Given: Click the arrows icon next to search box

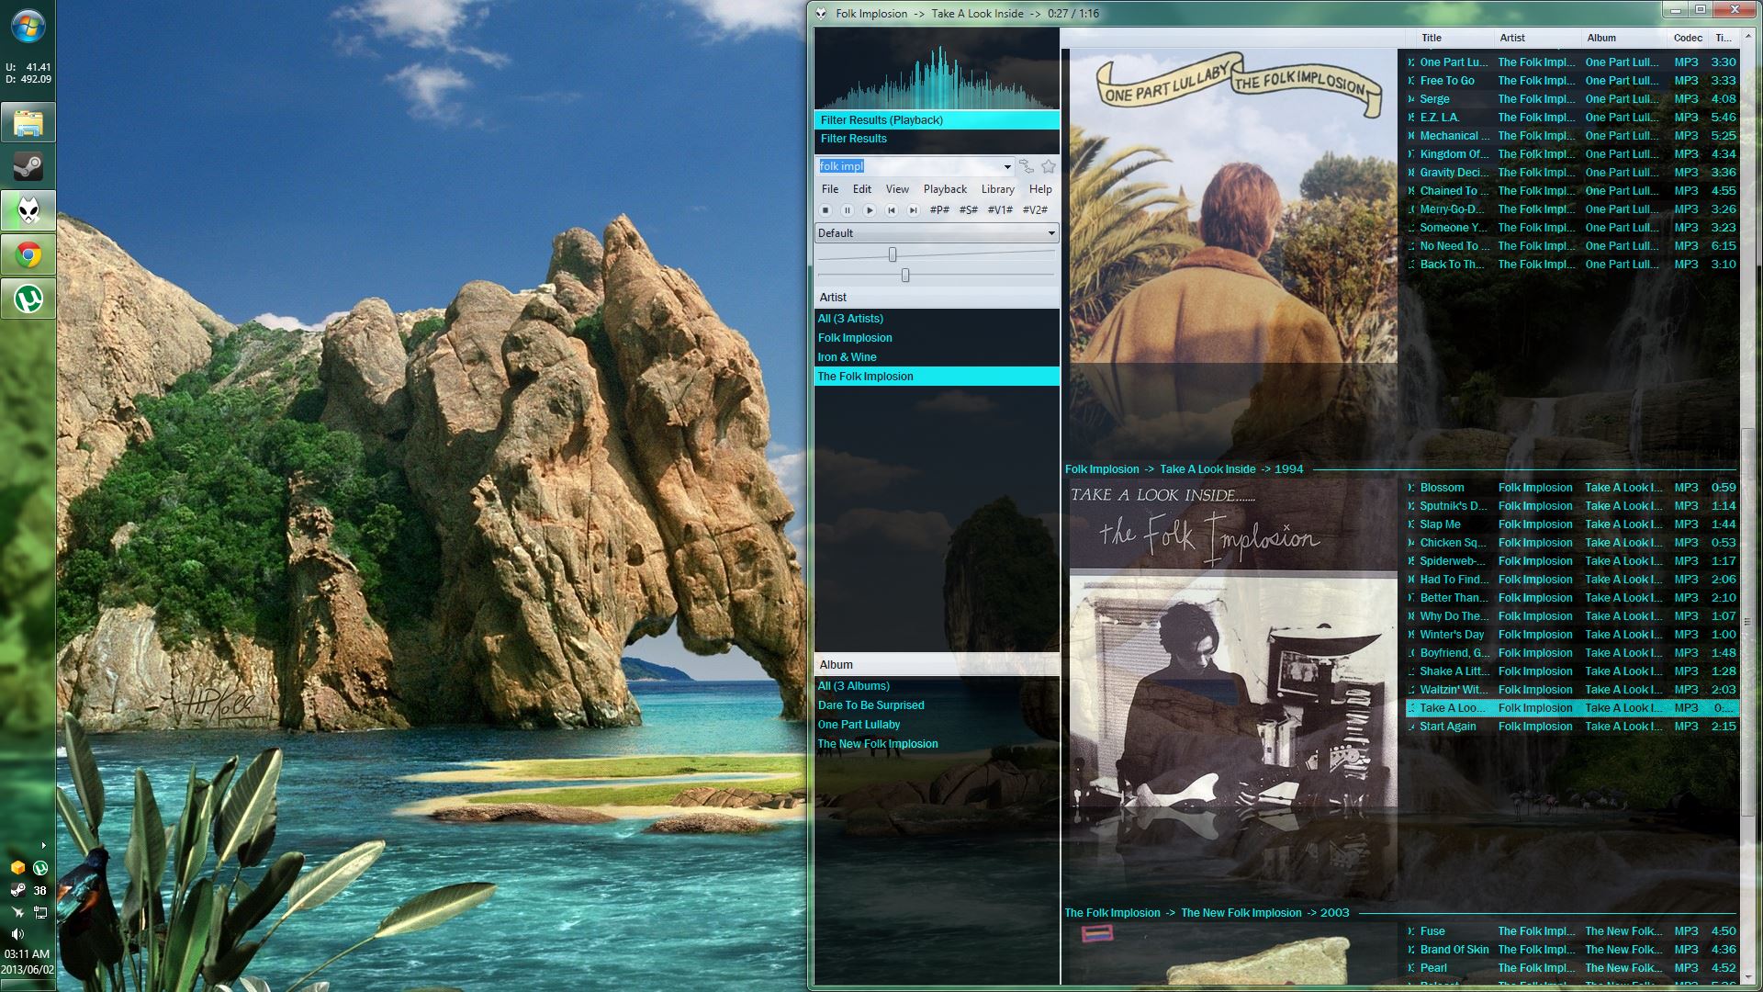Looking at the screenshot, I should click(1027, 166).
